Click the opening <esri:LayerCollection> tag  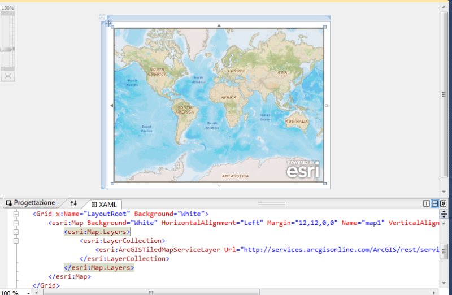point(123,241)
